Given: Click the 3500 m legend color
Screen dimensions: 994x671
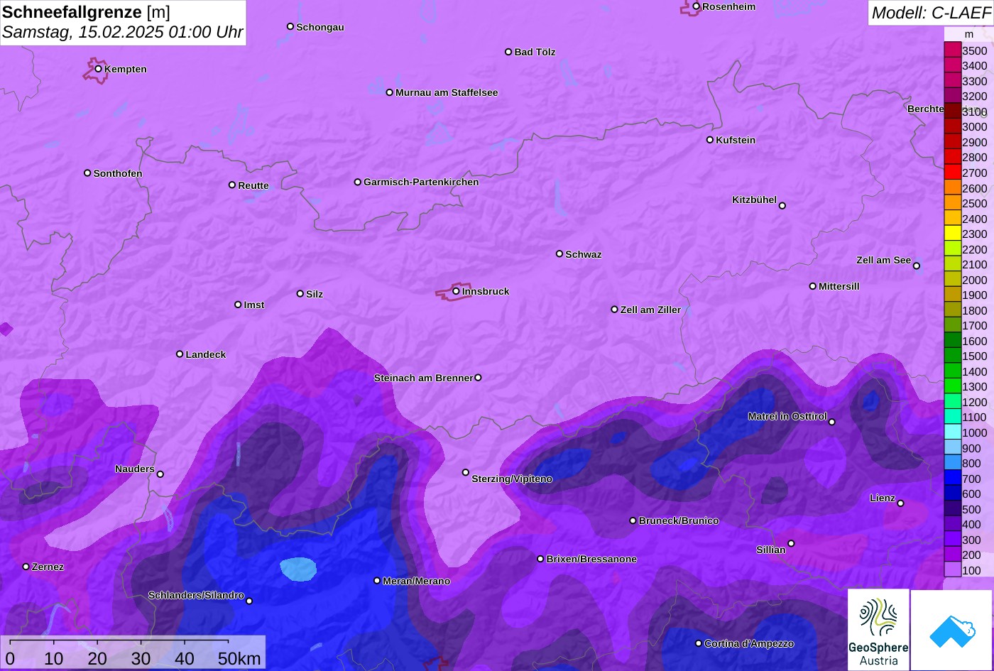Looking at the screenshot, I should [952, 50].
